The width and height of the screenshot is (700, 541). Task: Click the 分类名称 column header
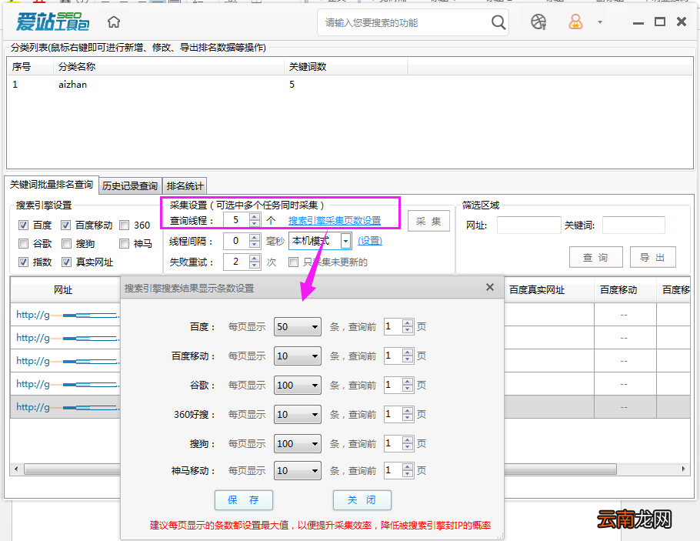tap(168, 66)
